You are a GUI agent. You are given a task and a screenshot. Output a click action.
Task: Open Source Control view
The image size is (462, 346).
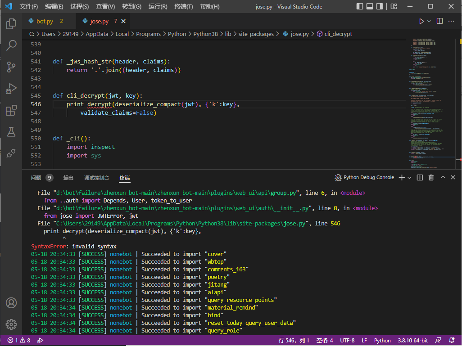[11, 67]
